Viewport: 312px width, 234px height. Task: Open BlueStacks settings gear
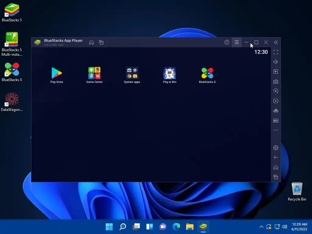(275, 148)
